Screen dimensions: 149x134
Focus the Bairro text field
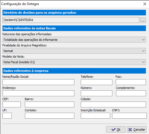coord(49,105)
